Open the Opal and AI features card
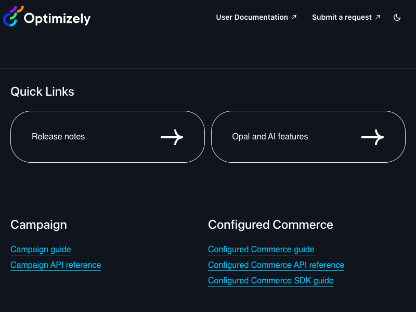The image size is (416, 312). point(308,137)
